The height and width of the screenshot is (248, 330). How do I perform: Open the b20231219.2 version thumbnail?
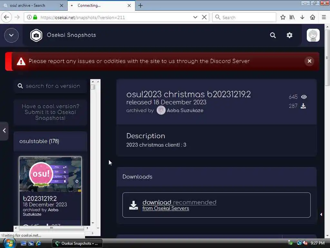(x=50, y=174)
